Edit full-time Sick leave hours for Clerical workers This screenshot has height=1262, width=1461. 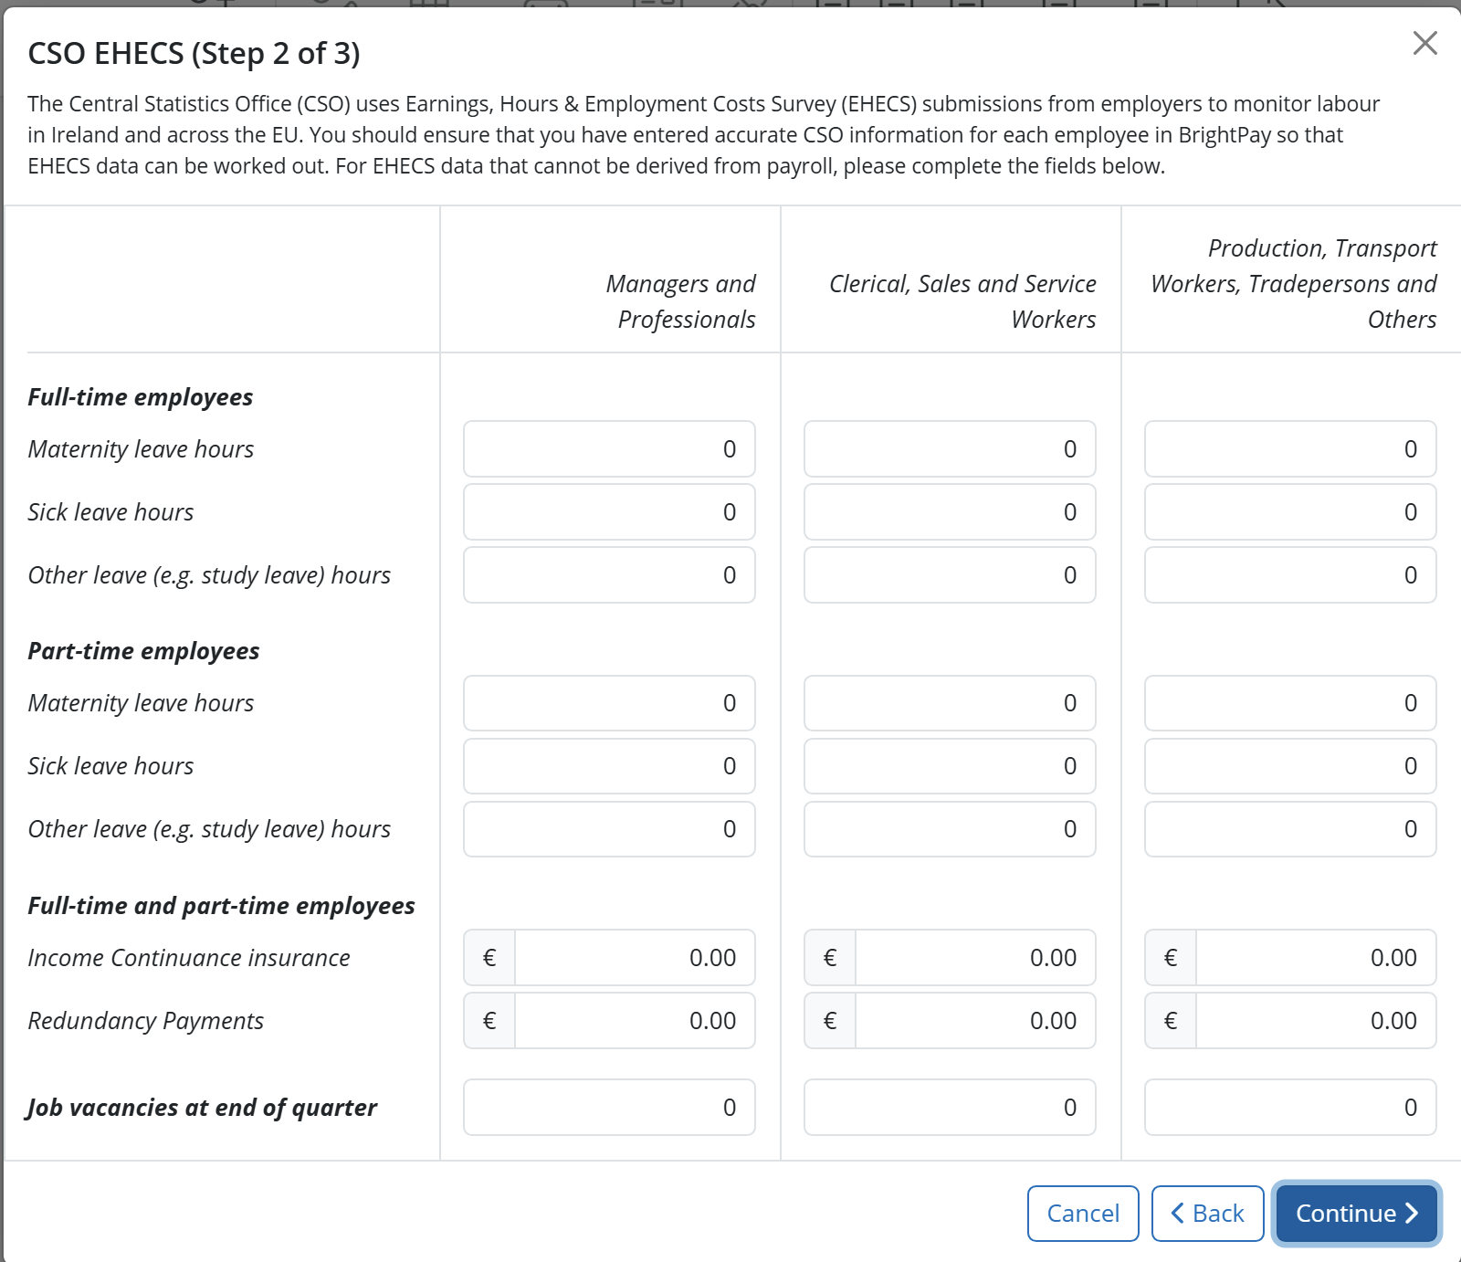[x=950, y=511]
